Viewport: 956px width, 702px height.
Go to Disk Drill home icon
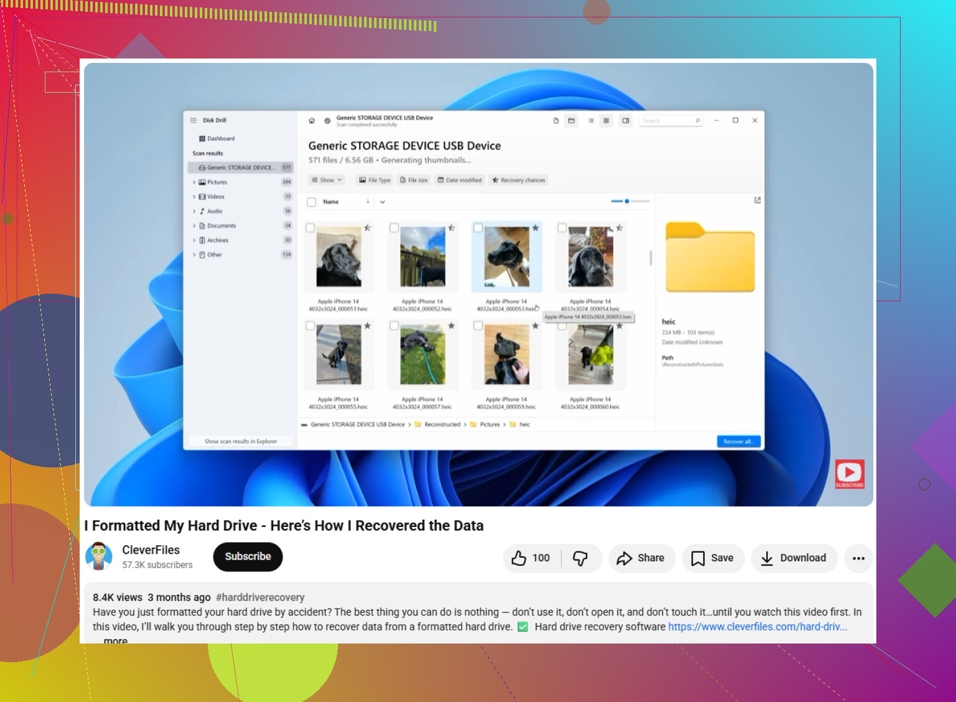pos(312,121)
